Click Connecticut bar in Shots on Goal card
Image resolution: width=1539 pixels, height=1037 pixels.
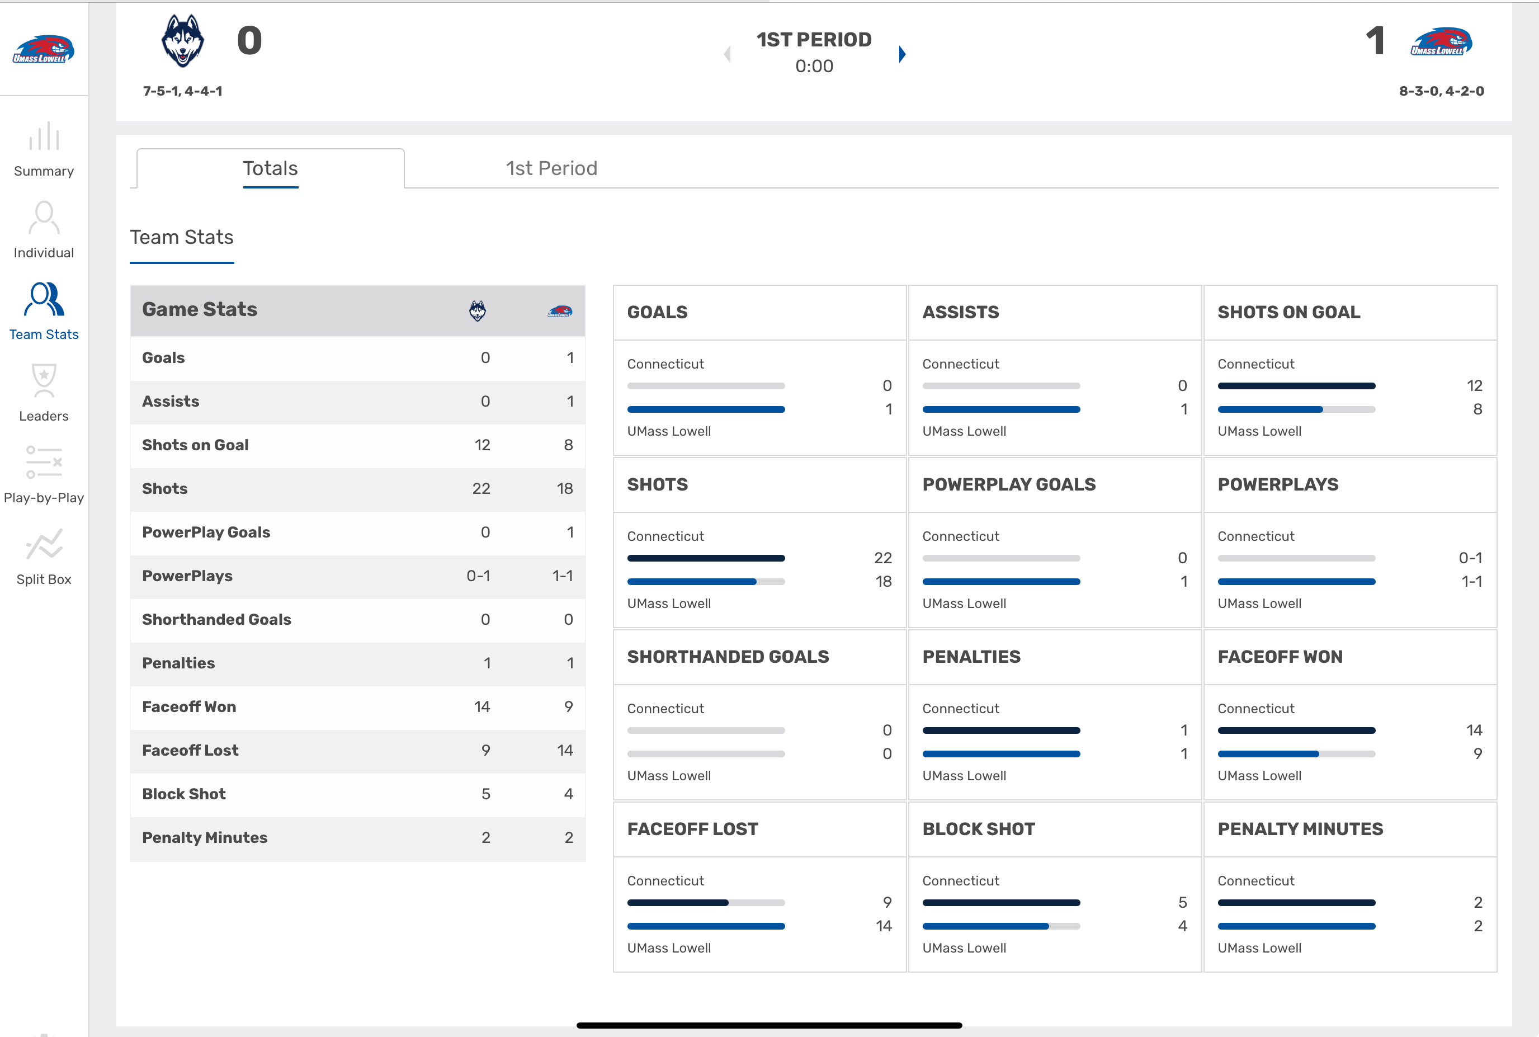coord(1296,386)
